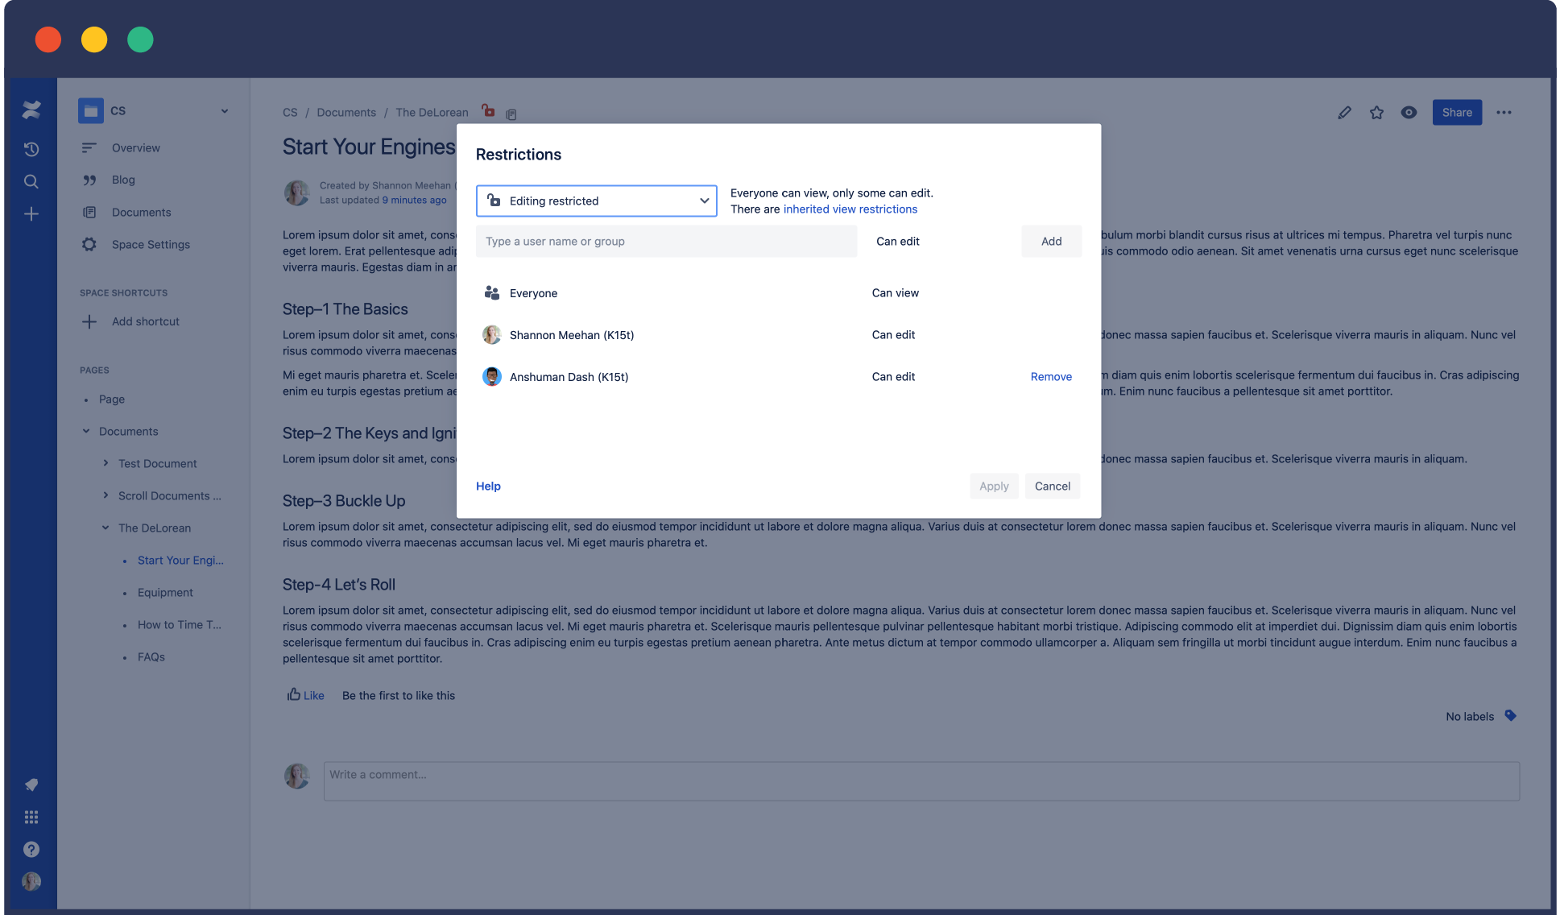Click the Add button for new user
This screenshot has width=1560, height=915.
pyautogui.click(x=1050, y=241)
